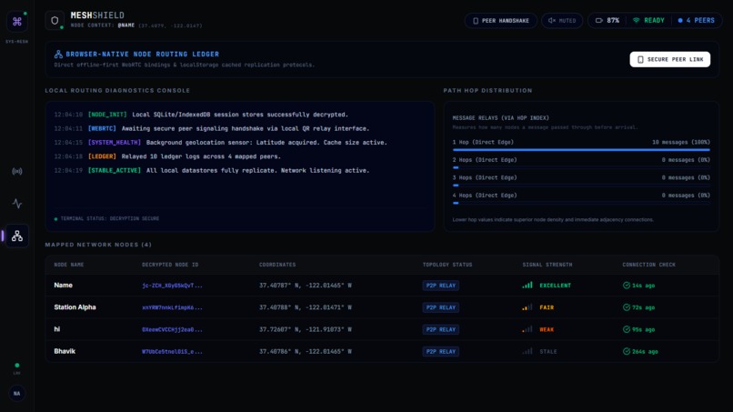Click the node ID starting jc-ZCH
The width and height of the screenshot is (733, 412).
172,286
